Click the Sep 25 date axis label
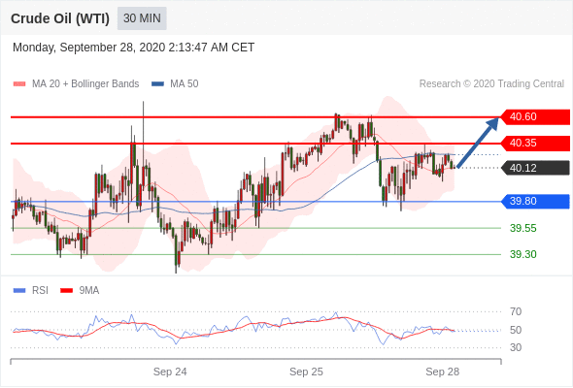 [306, 372]
